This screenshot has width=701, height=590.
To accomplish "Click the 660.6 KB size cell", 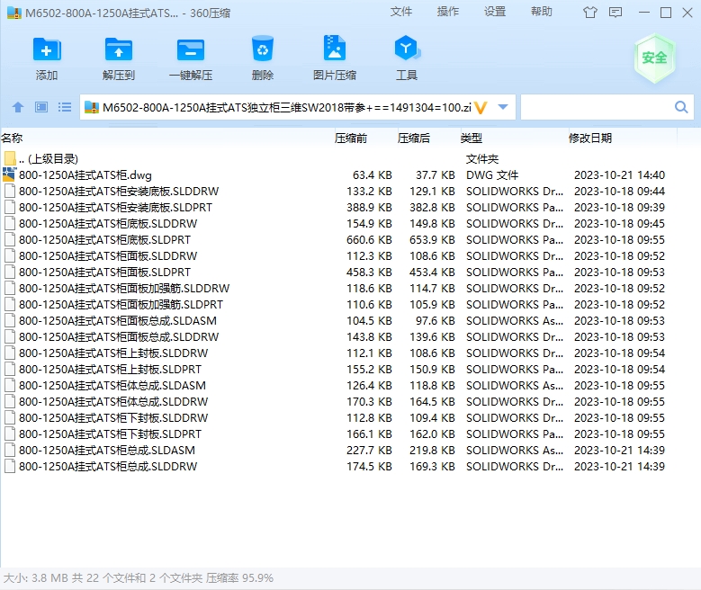I will click(369, 240).
